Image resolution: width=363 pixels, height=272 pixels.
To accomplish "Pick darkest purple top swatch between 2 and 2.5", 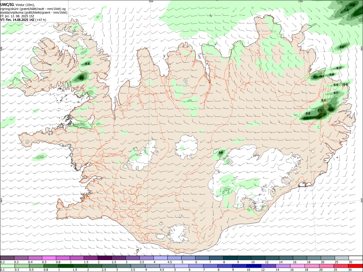I will click(x=105, y=258).
